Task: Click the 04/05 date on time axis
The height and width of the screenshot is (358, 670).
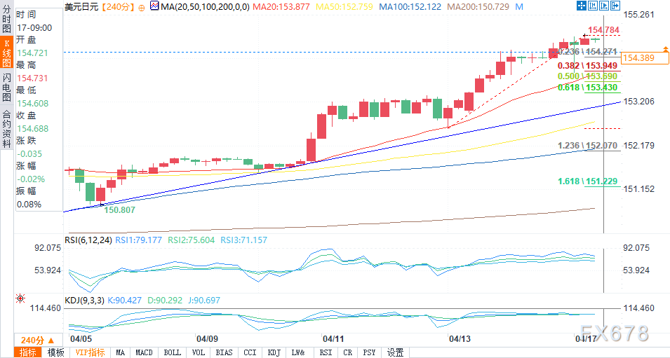Action: pos(81,339)
